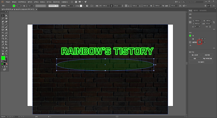Select the Magic Wand tool
217x118 pixels.
coord(3,18)
